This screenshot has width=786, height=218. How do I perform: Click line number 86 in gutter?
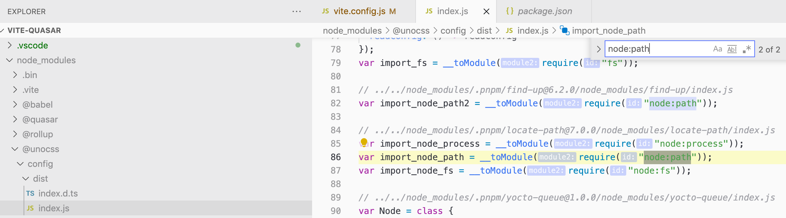336,157
